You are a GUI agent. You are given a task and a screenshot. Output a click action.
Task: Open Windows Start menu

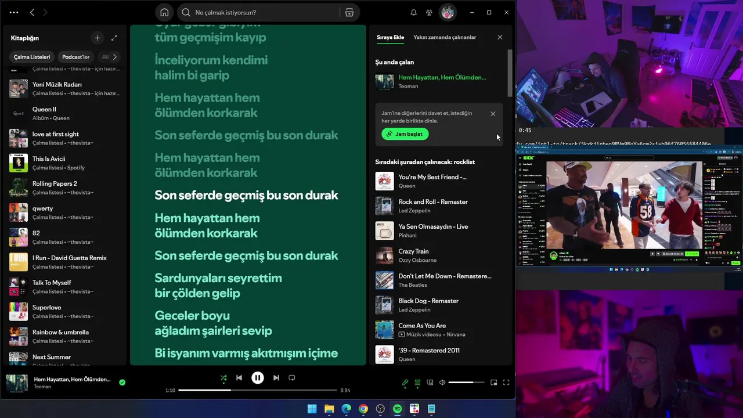(x=312, y=409)
